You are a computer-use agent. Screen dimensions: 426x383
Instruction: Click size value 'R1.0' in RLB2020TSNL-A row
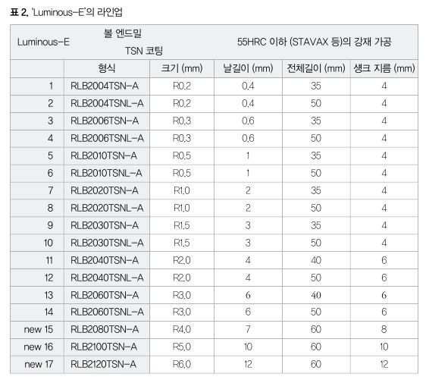(182, 208)
